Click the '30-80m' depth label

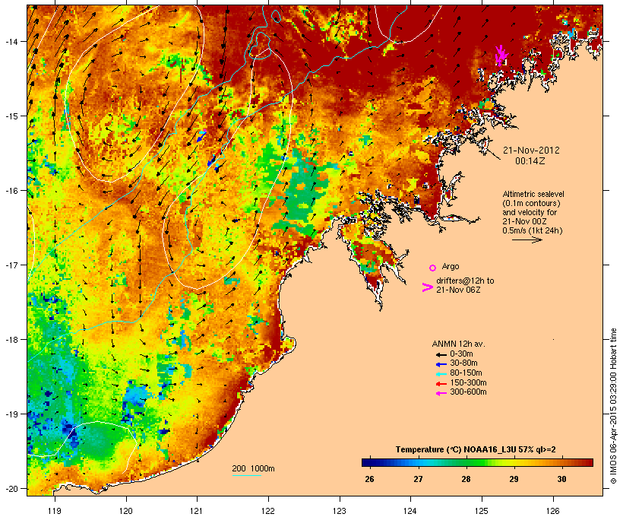pos(463,363)
